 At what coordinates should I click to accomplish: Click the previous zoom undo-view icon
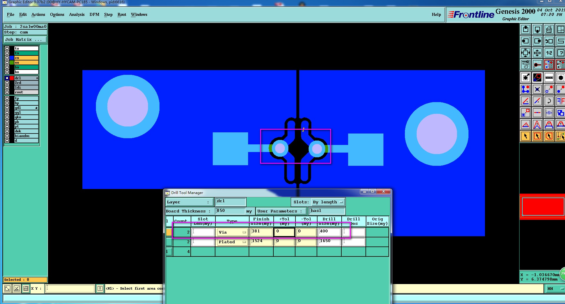[x=549, y=41]
